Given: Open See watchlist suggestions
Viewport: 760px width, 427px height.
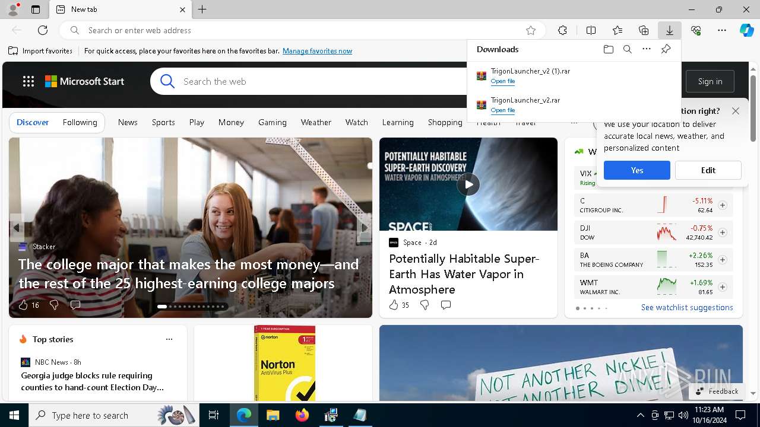Looking at the screenshot, I should click(687, 307).
